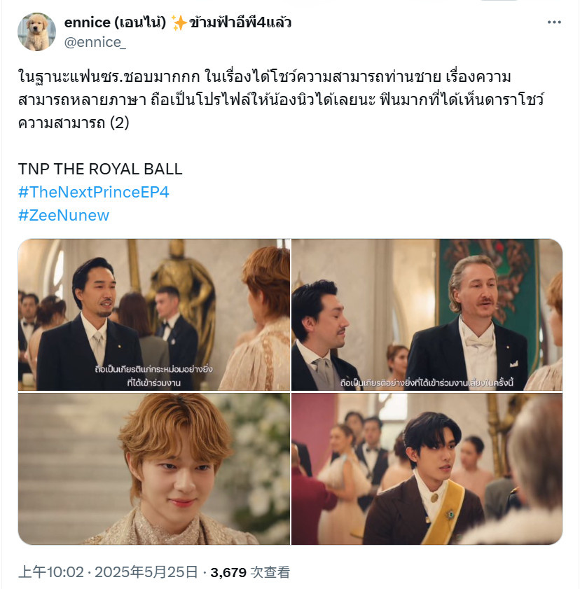This screenshot has height=589, width=580.
Task: Click the 上午10:02 · 2025年5月25日 timestamp
Action: 108,572
